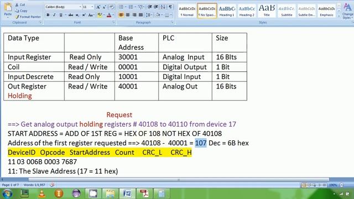The height and width of the screenshot is (199, 354).
Task: Open the Clipboard dialog launcher
Action: 40,22
